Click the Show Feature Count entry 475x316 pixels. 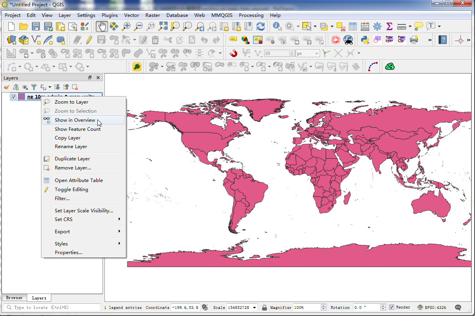[84, 129]
